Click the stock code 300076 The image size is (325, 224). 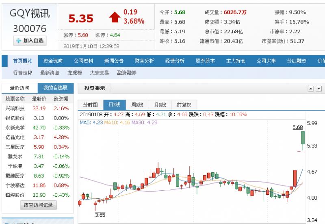point(30,28)
